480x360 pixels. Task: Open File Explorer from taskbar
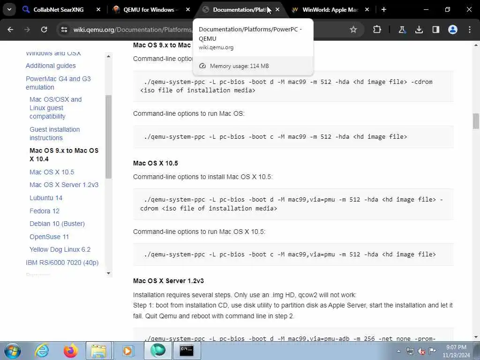pyautogui.click(x=98, y=351)
